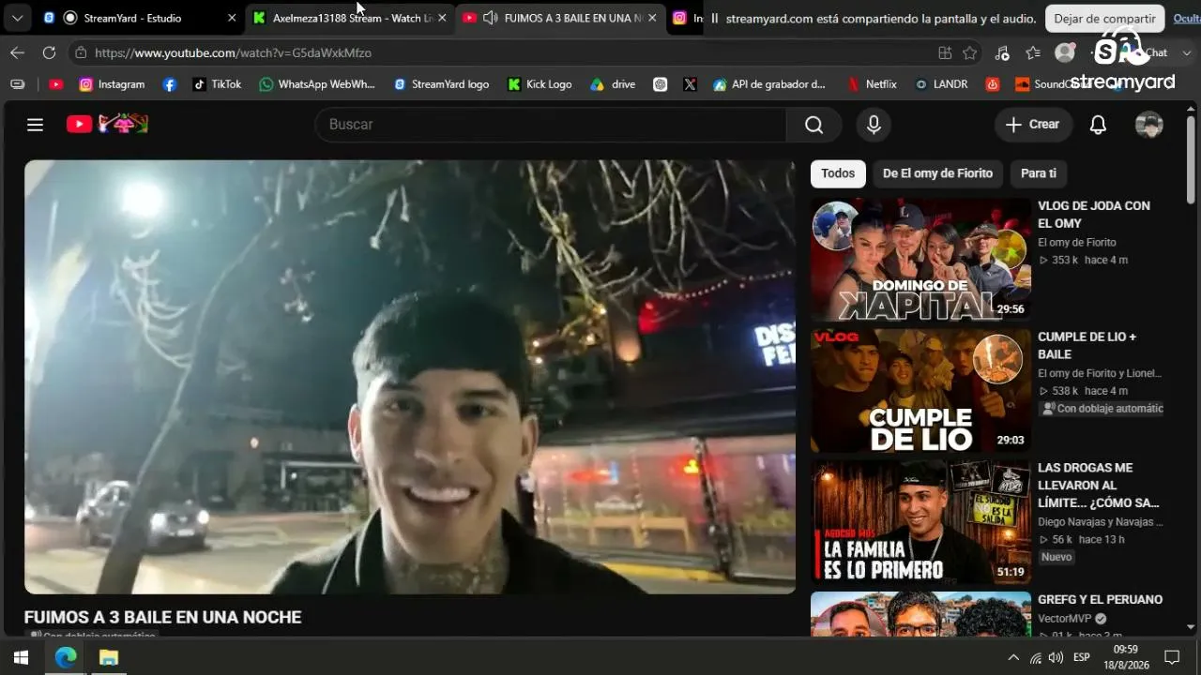Add this page to favorites star

970,53
